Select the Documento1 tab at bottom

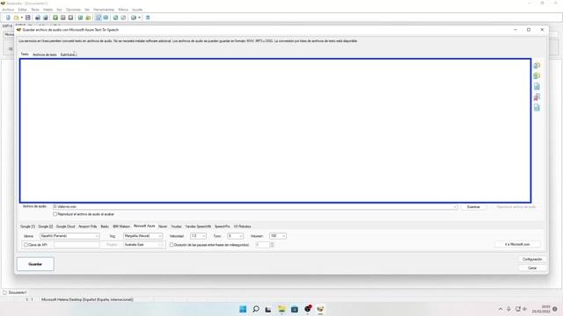coord(15,292)
